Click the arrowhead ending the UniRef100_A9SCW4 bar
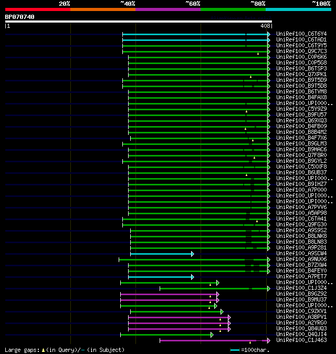Image resolution: width=336 pixels, height=354 pixels. click(193, 254)
